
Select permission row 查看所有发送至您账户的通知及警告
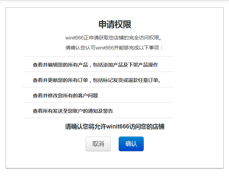point(98,110)
